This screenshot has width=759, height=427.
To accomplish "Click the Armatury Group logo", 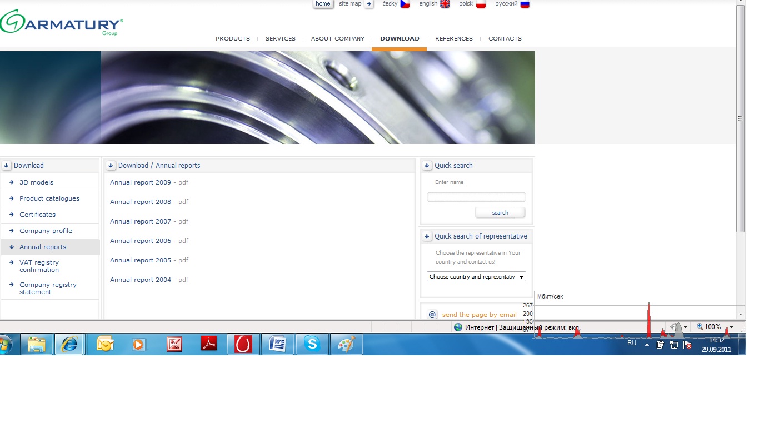I will [61, 22].
